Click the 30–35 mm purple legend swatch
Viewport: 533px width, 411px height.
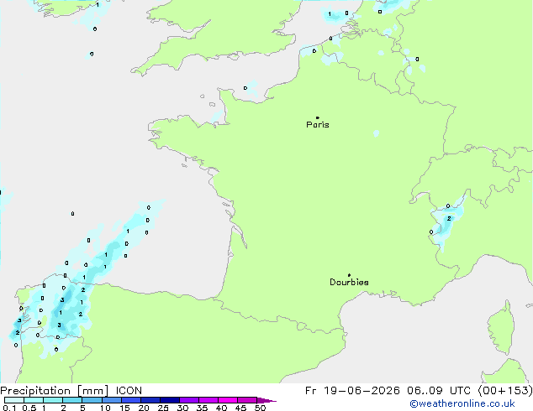click(189, 400)
